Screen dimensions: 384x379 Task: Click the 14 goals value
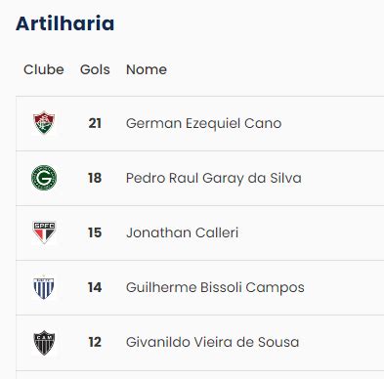tap(95, 287)
